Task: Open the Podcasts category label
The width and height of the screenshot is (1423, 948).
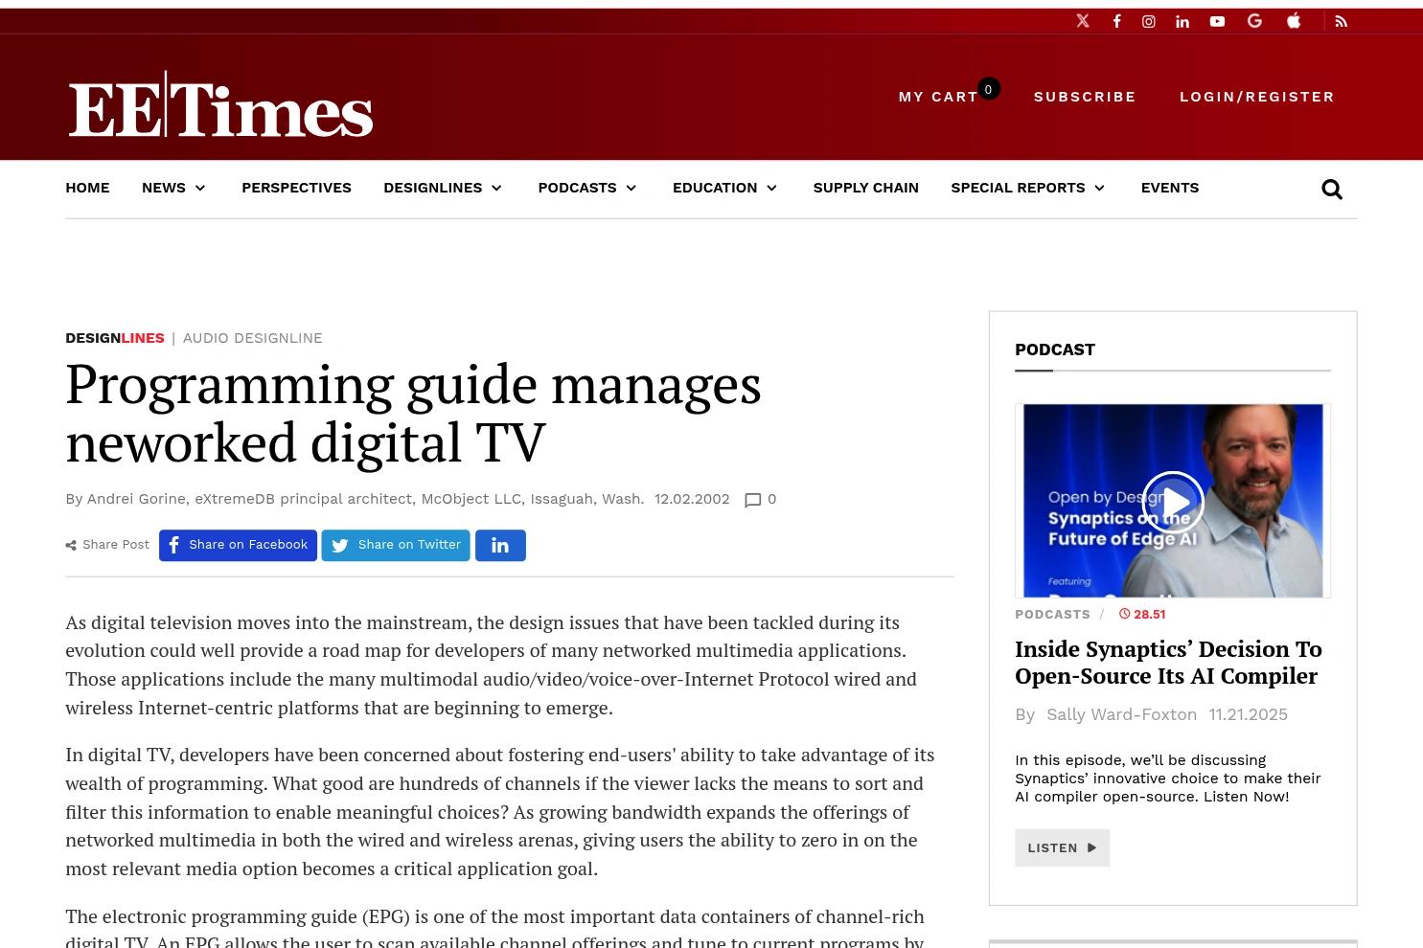Action: [x=1052, y=614]
